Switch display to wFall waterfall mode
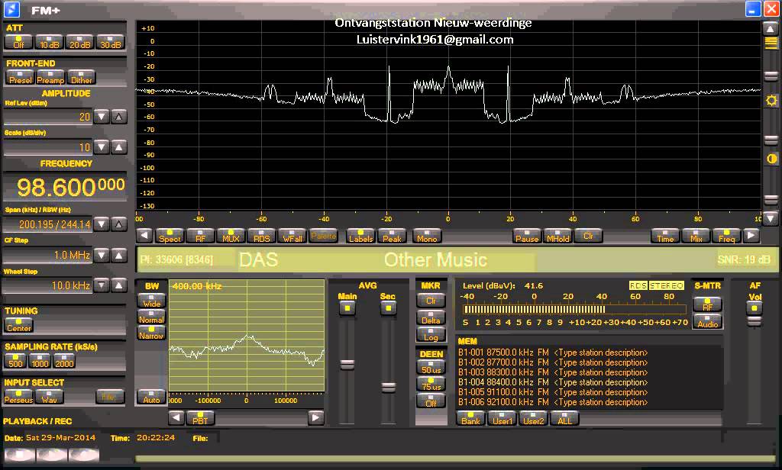This screenshot has width=782, height=470. coord(292,236)
